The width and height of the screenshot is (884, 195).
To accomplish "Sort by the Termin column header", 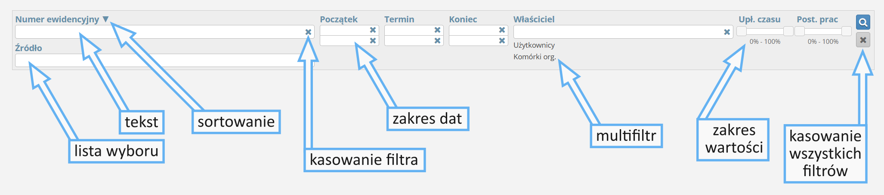I will point(399,19).
